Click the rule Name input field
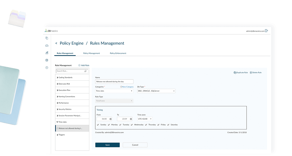The width and height of the screenshot is (292, 156). click(x=114, y=81)
